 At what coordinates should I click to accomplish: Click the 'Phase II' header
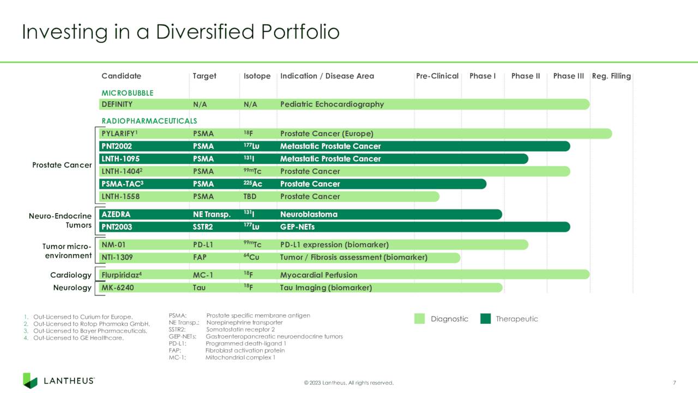click(x=526, y=76)
